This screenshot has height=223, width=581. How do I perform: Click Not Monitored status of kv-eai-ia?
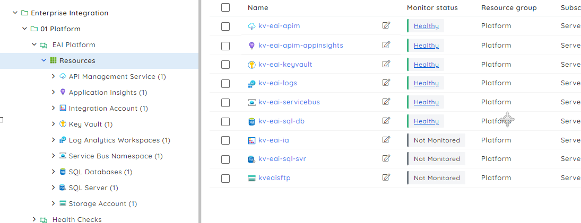pyautogui.click(x=437, y=140)
